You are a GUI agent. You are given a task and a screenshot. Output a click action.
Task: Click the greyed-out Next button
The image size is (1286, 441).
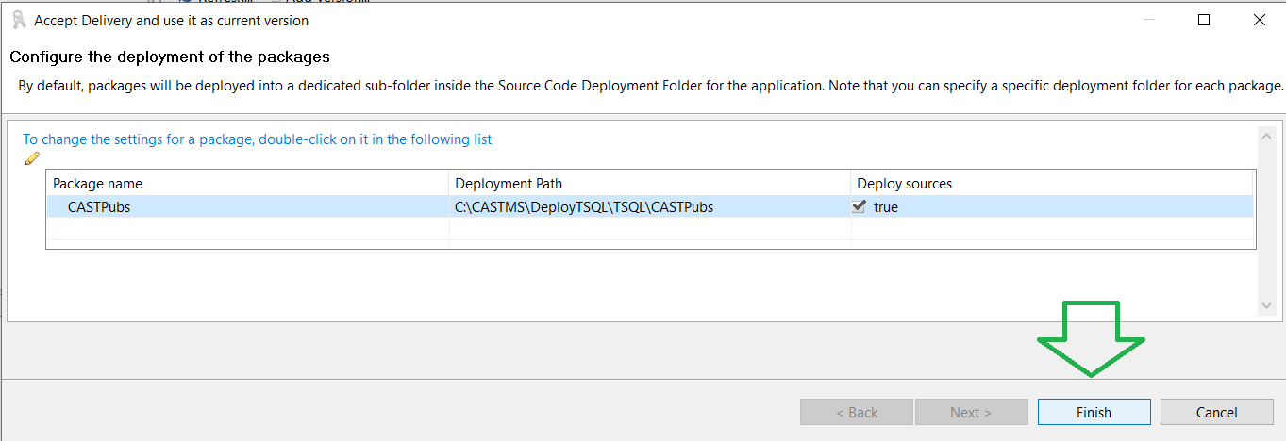[970, 412]
